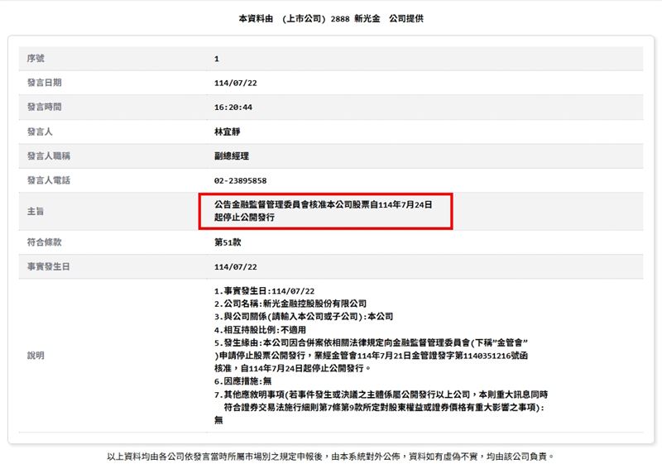The height and width of the screenshot is (469, 662).
Task: Click the spokesperson name '林宜靜'
Action: point(227,132)
